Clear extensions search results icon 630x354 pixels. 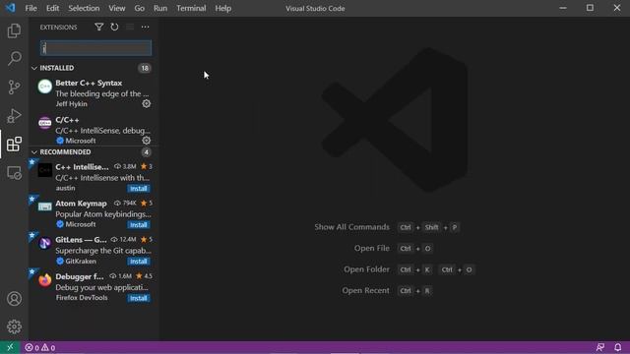tap(130, 27)
